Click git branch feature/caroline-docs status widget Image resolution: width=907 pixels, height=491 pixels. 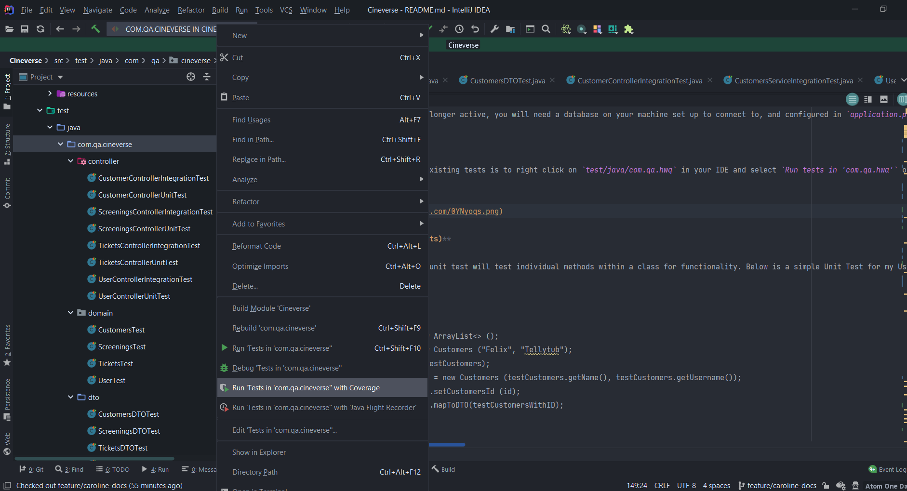coord(777,485)
